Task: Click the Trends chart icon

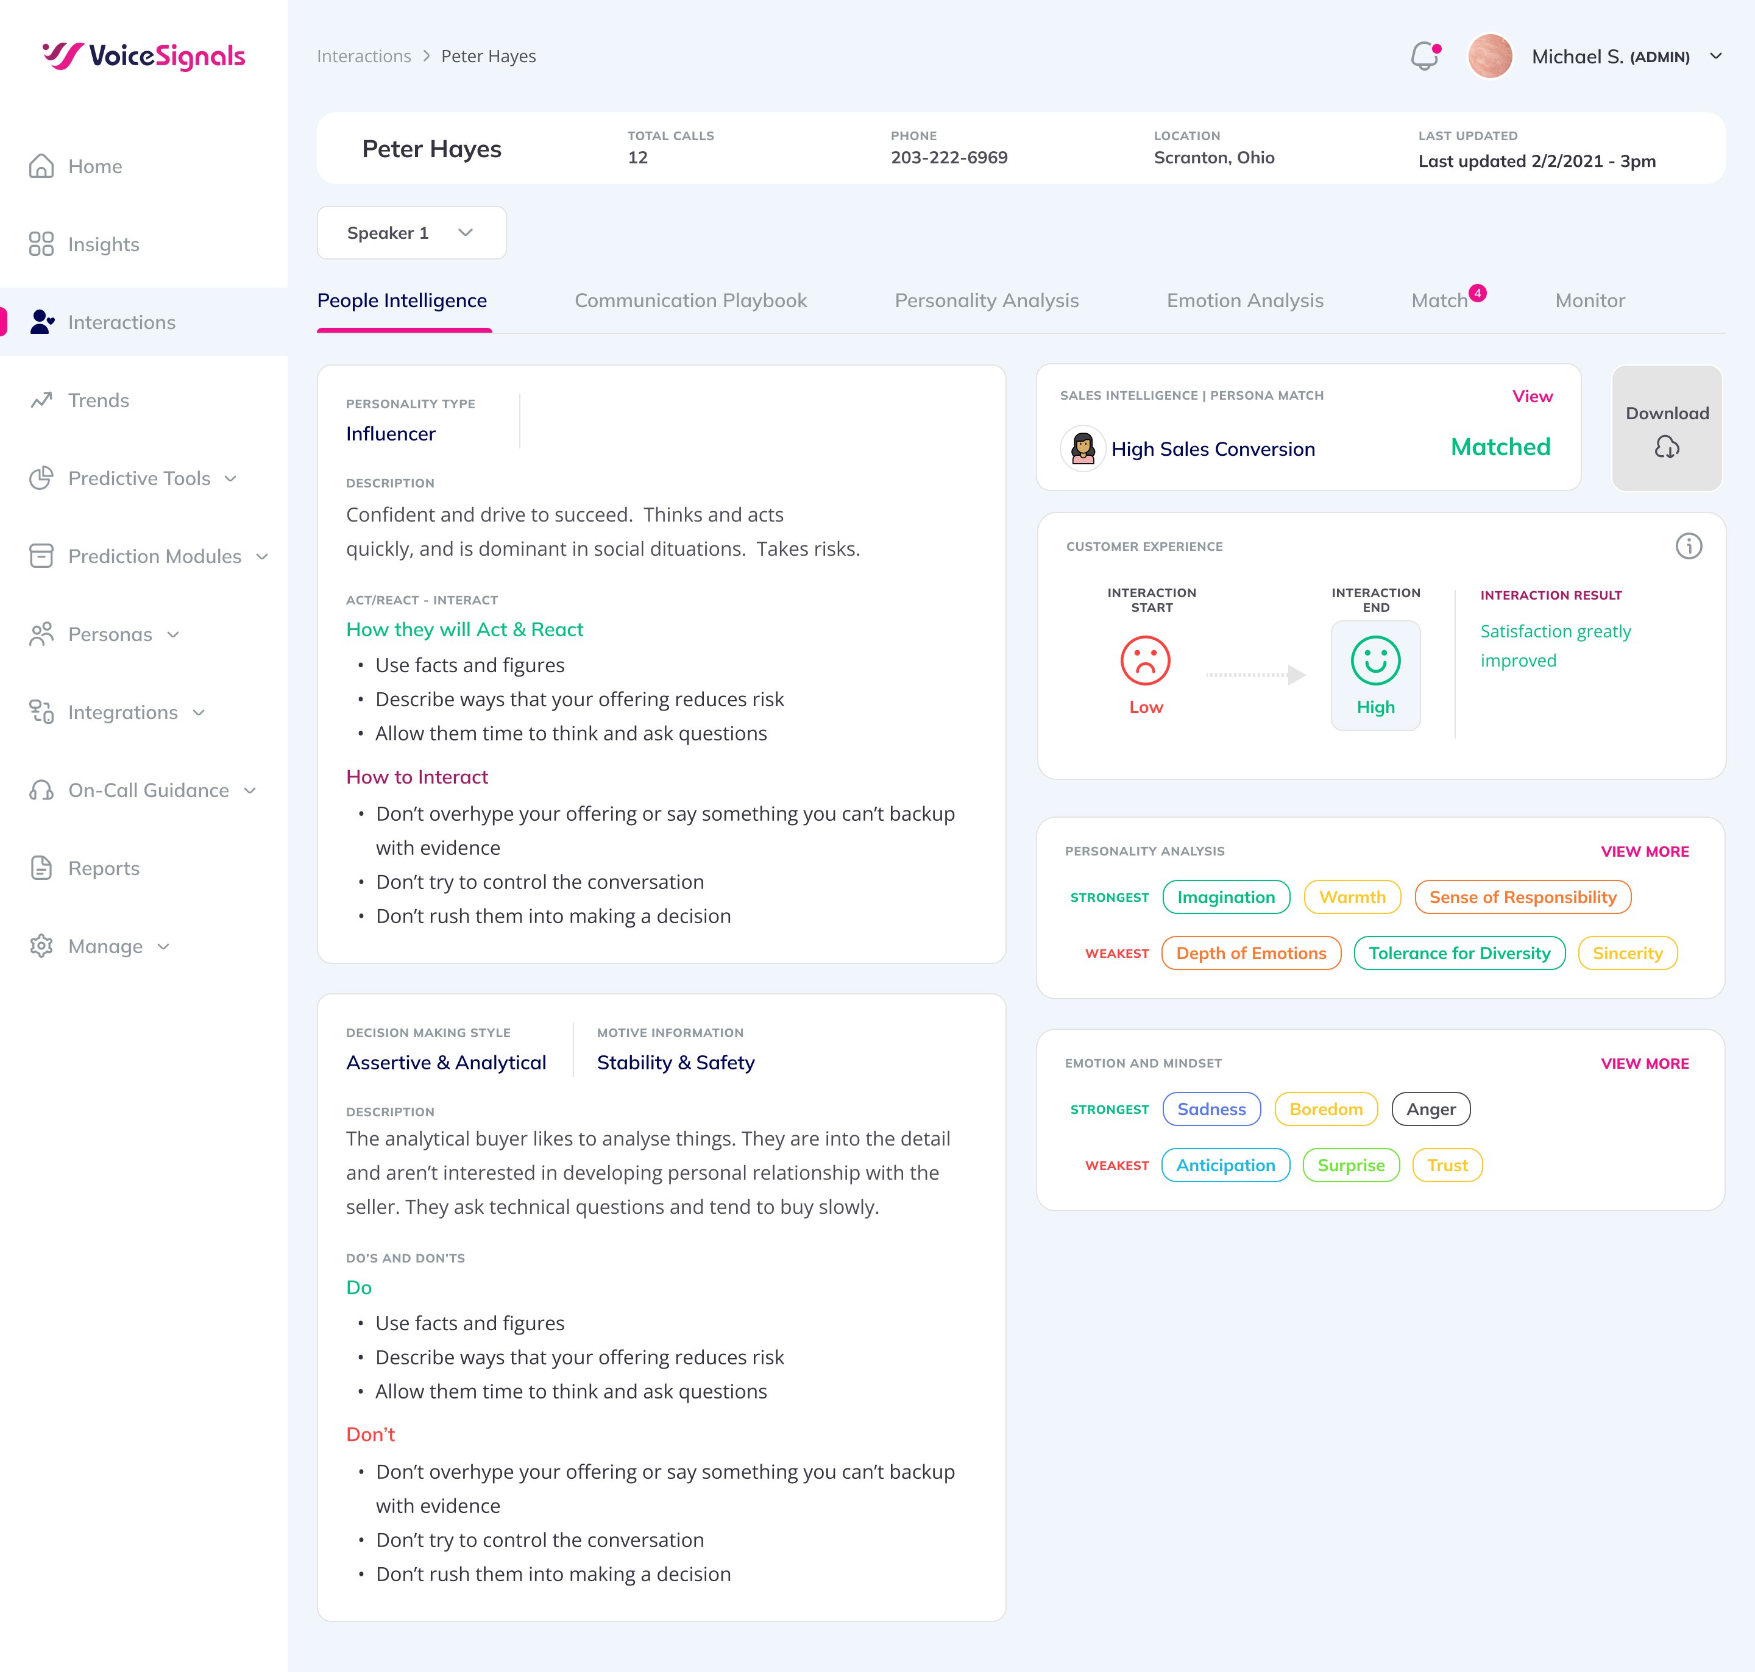Action: pos(41,400)
